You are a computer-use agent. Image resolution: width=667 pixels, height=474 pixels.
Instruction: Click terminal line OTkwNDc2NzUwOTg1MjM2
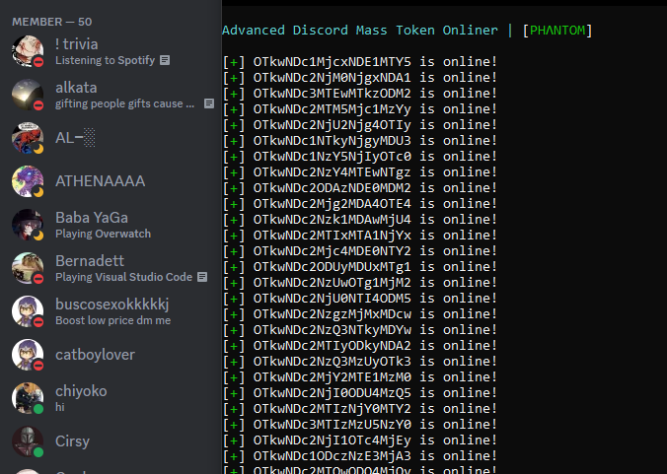click(x=360, y=283)
